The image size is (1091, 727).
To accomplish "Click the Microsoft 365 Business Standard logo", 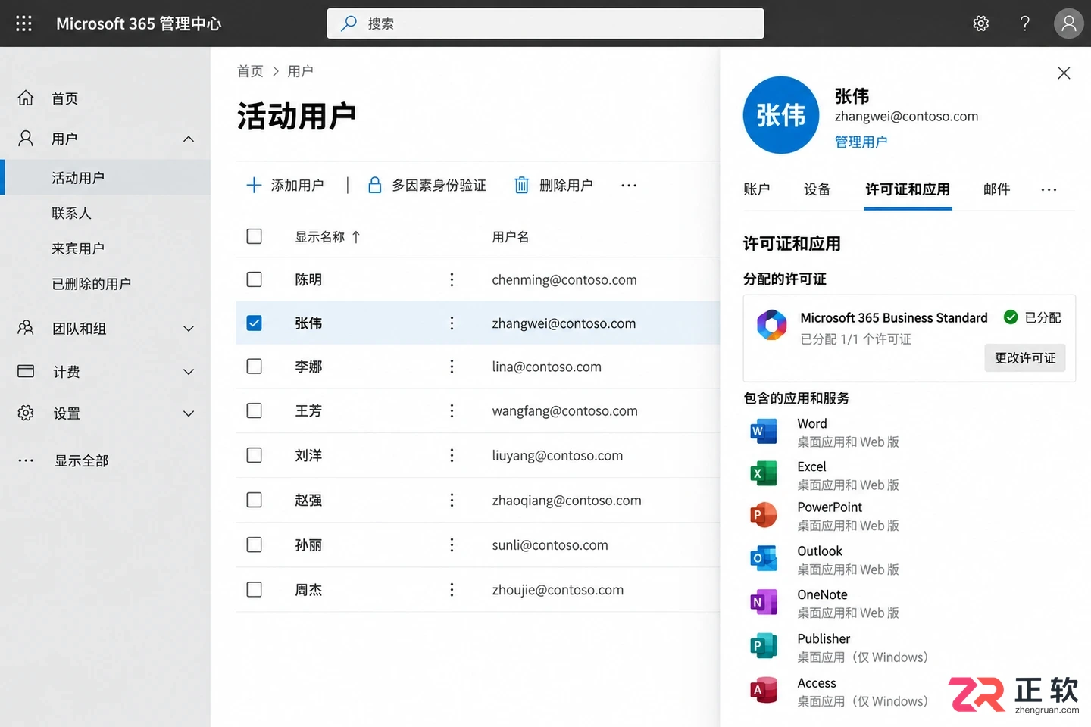I will click(x=772, y=325).
